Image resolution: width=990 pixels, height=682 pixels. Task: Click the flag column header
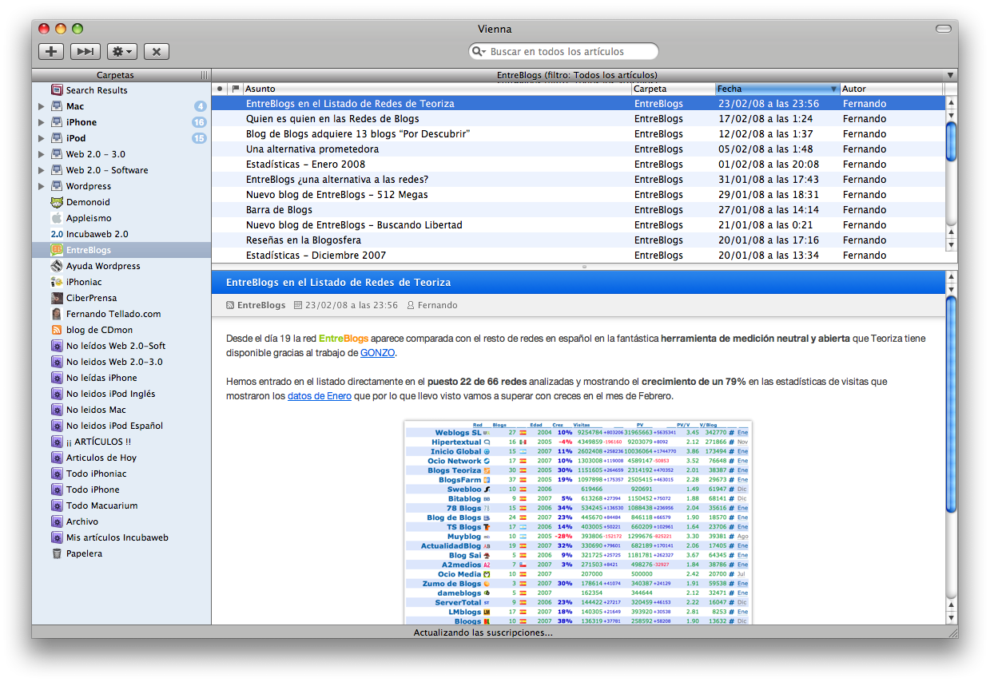[x=235, y=89]
